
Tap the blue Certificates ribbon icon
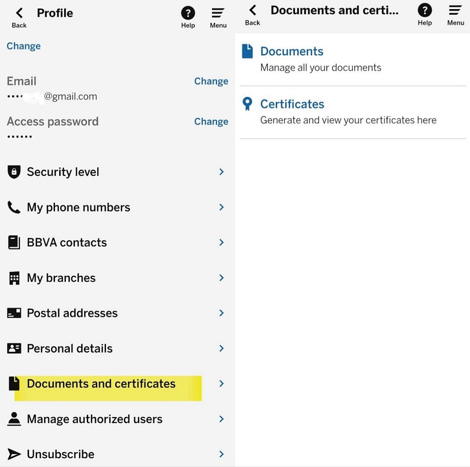(247, 104)
